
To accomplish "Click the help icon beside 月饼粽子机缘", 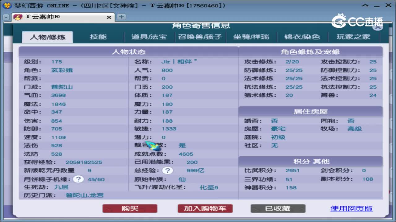I will [x=78, y=179].
